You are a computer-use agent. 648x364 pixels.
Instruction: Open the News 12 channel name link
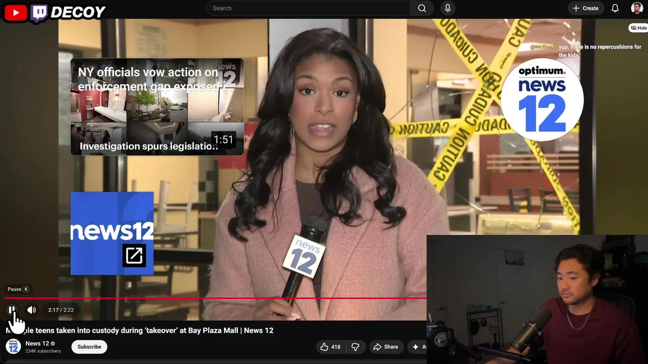pyautogui.click(x=37, y=343)
